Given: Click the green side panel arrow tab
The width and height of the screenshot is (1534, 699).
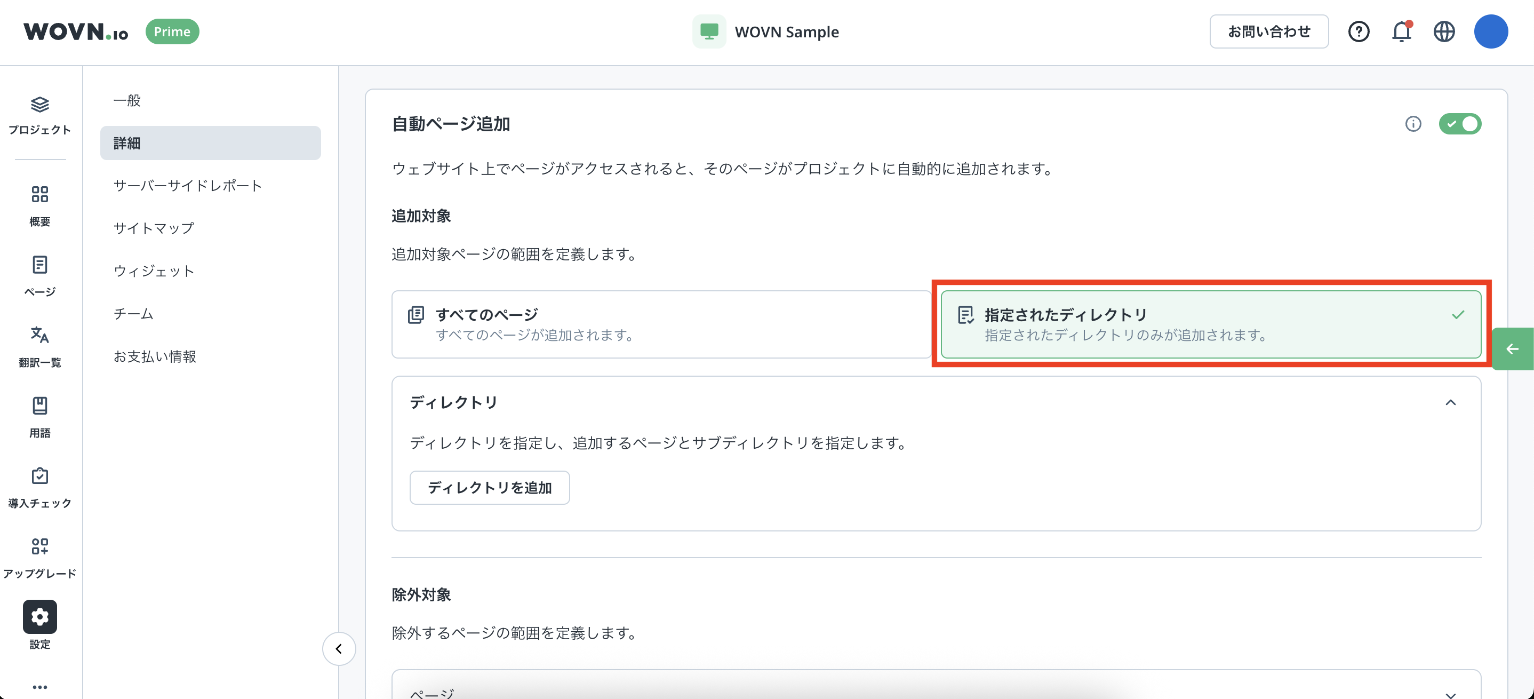Looking at the screenshot, I should coord(1513,349).
